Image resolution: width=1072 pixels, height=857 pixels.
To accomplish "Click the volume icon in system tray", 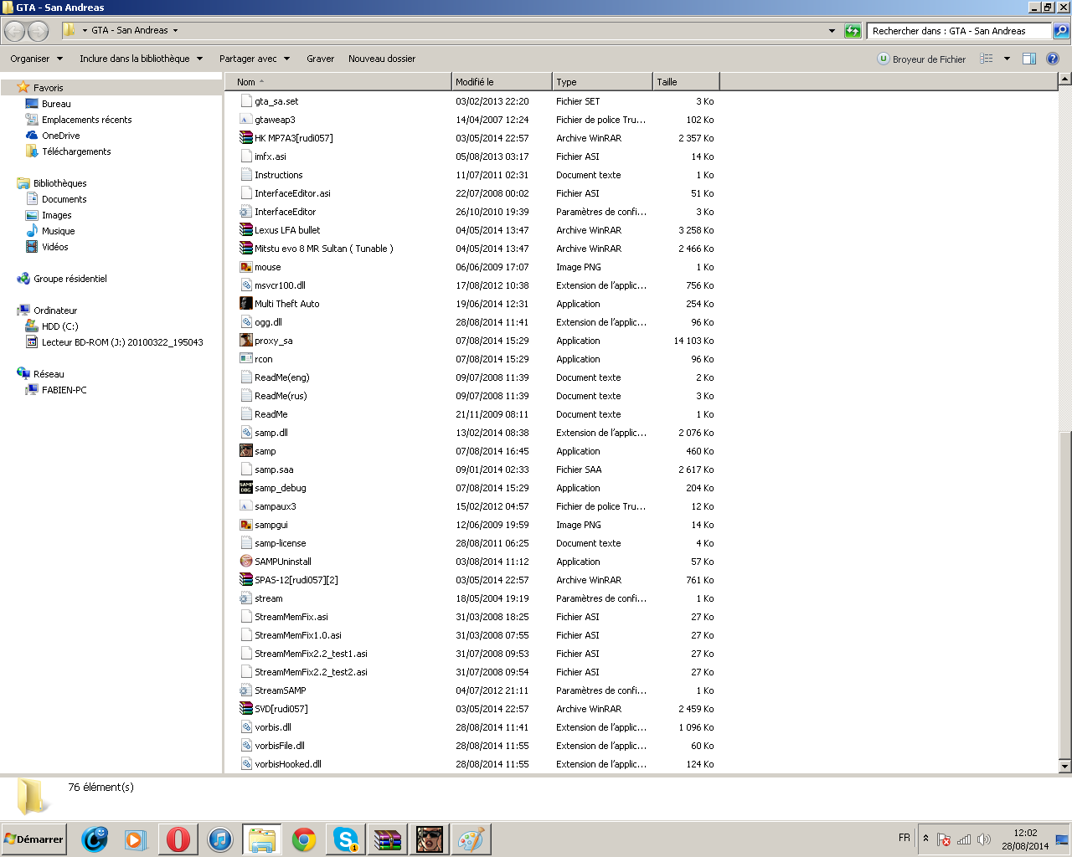I will (984, 839).
